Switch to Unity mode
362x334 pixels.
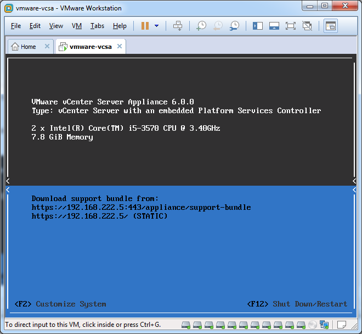307,26
